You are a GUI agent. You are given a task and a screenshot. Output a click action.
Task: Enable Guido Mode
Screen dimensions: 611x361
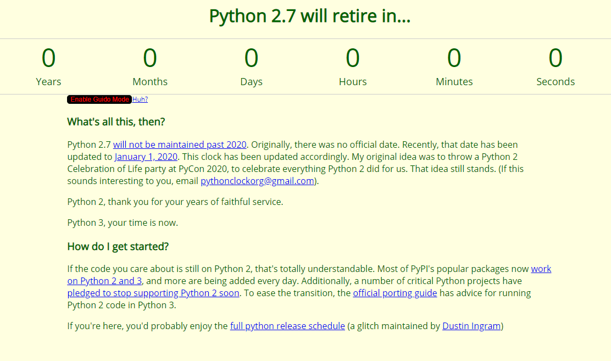coord(99,99)
